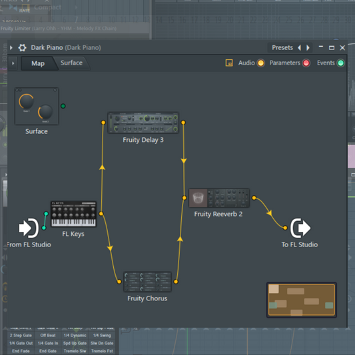
Task: Click To FL Studio yellow input port
Action: click(x=285, y=228)
